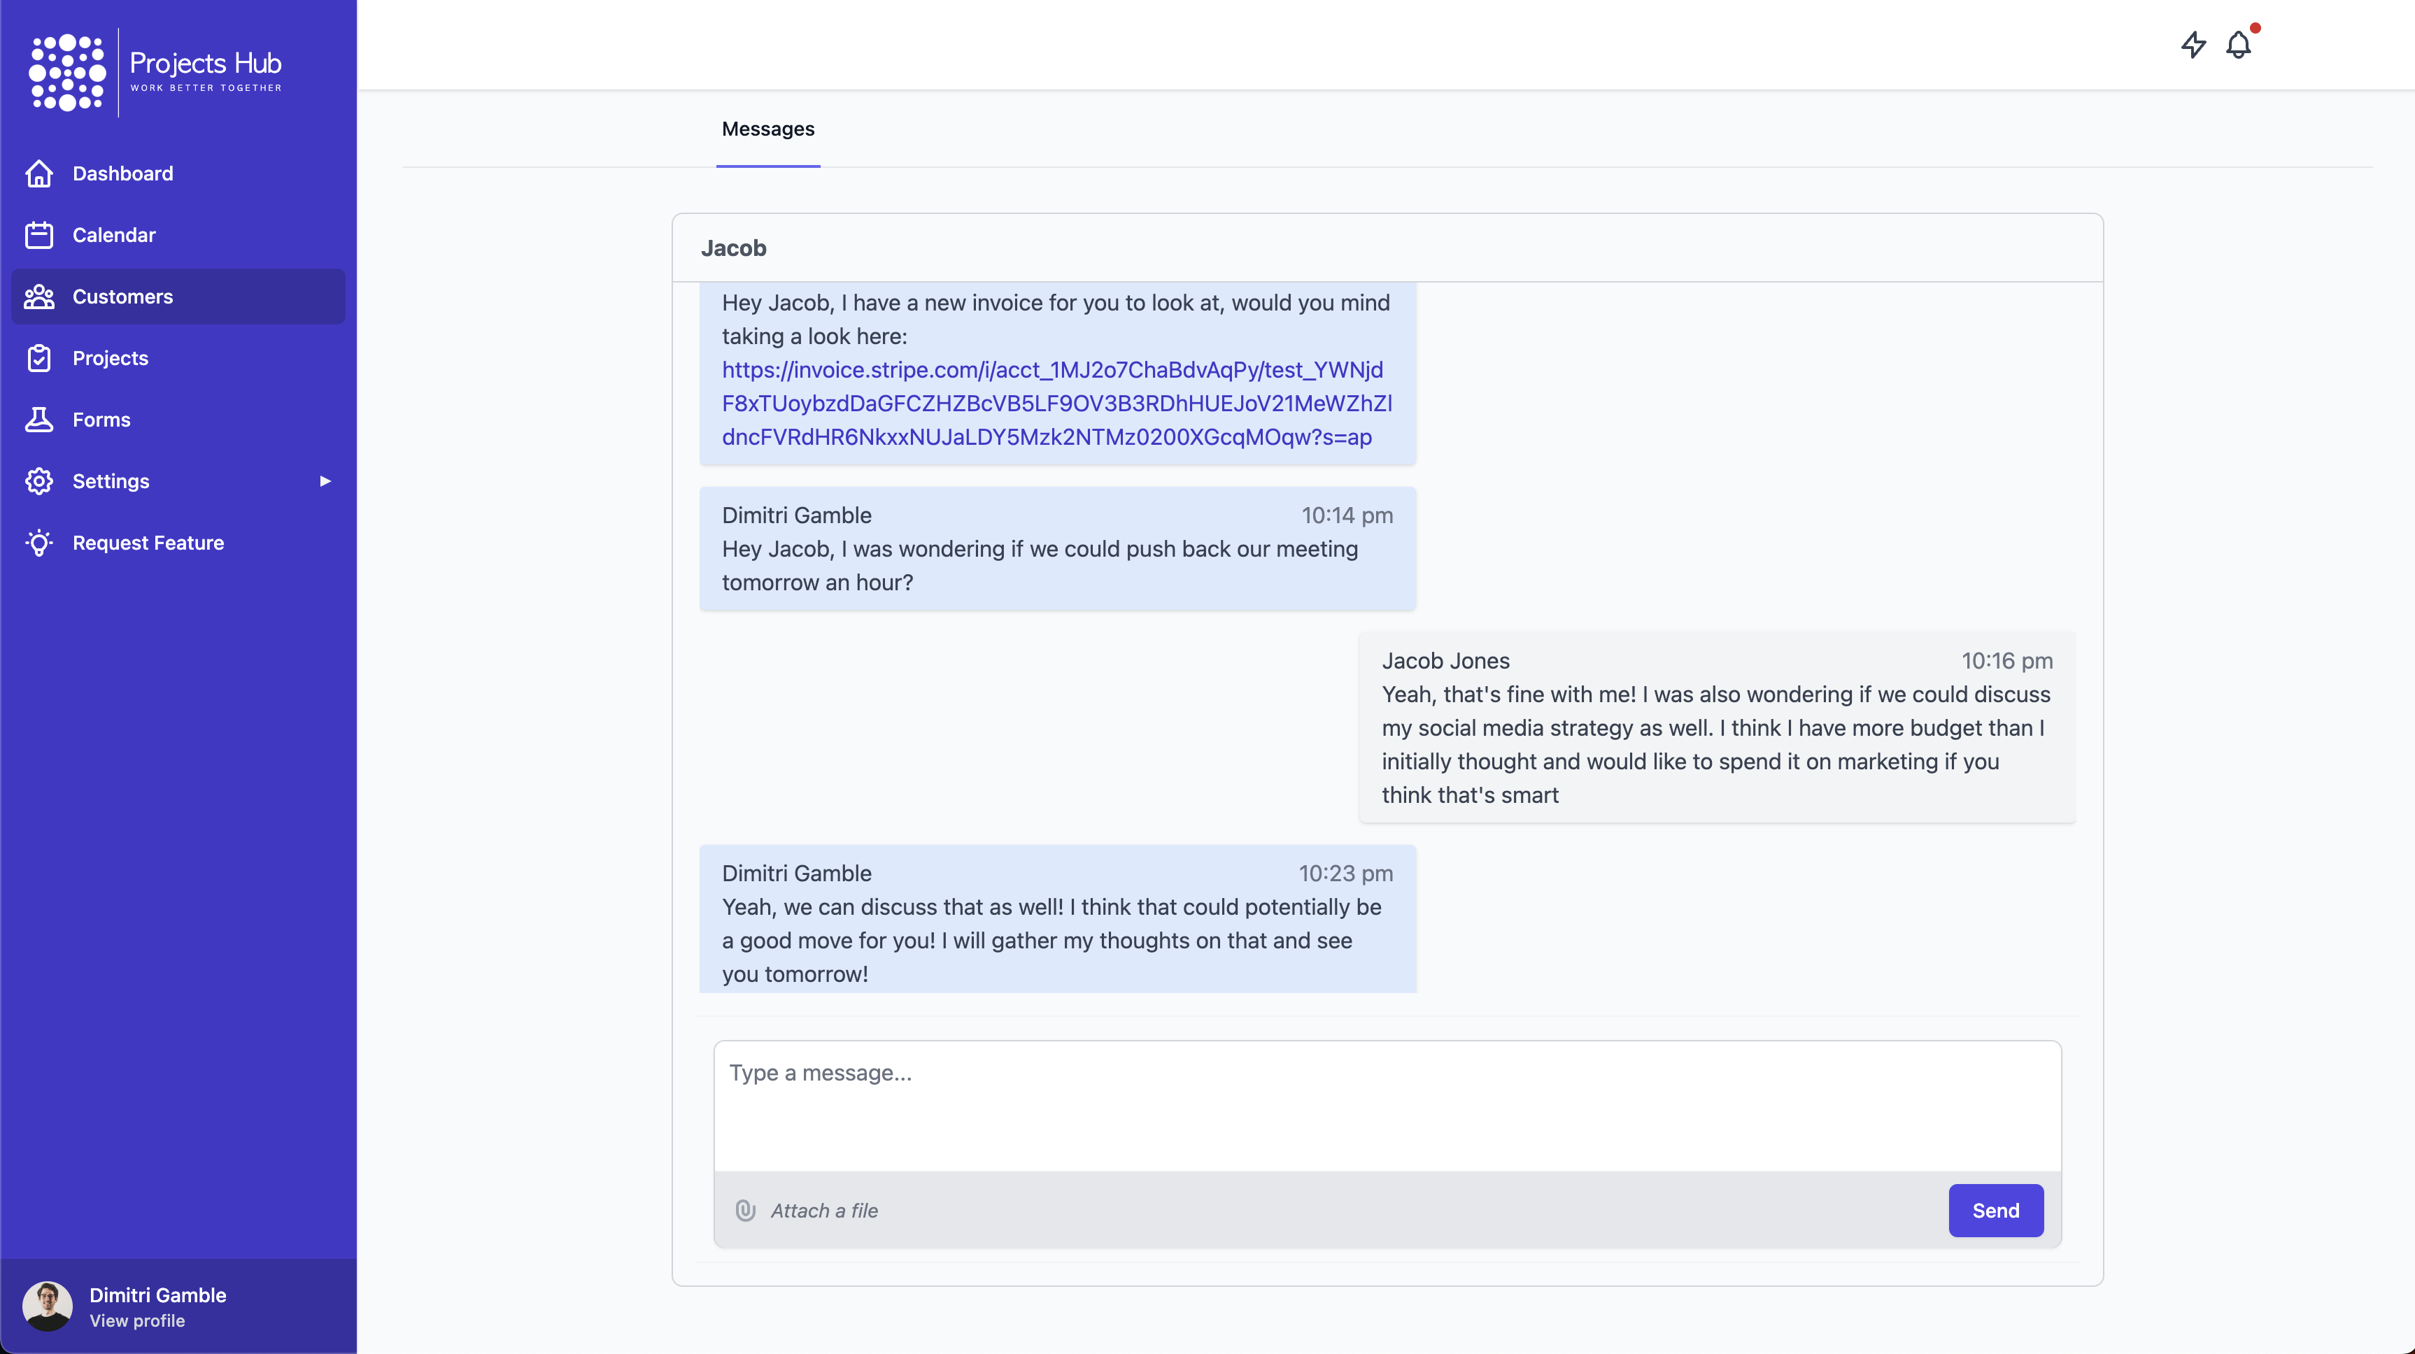Expand the Settings submenu chevron

pyautogui.click(x=325, y=480)
